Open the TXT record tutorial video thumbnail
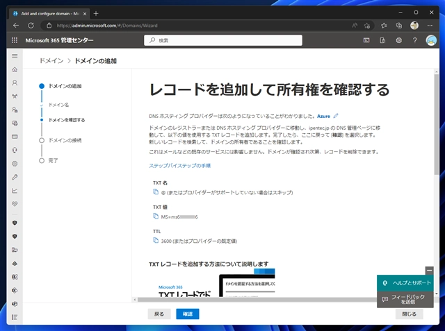 click(x=212, y=282)
